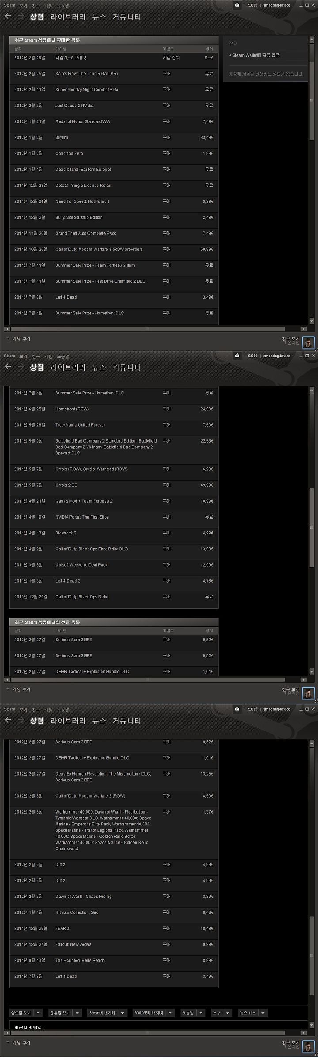Switch to 라이브러리 tab in first window
This screenshot has width=318, height=1060.
tap(68, 17)
